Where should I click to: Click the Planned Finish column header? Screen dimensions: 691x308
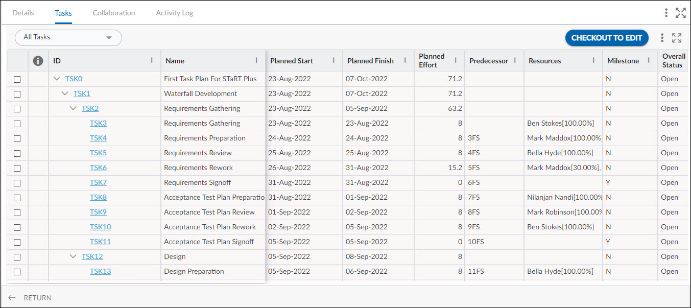370,61
